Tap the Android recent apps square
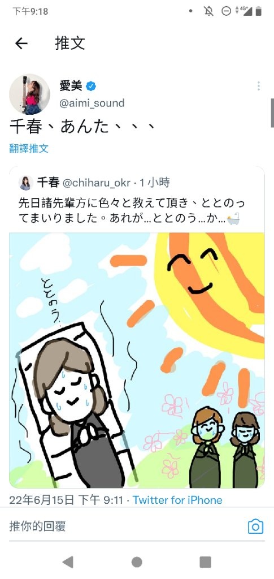This screenshot has width=274, height=579. pos(206,562)
